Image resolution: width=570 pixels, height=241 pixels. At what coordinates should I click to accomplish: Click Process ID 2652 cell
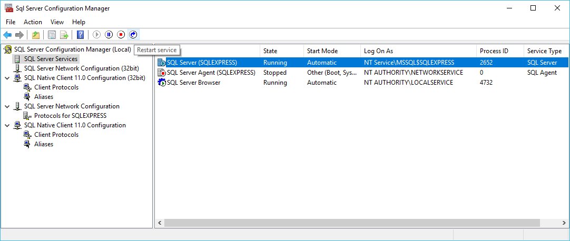[486, 63]
